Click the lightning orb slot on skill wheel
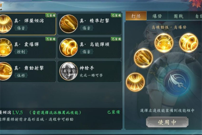Screen dimensions: 202x135 point(164,43)
